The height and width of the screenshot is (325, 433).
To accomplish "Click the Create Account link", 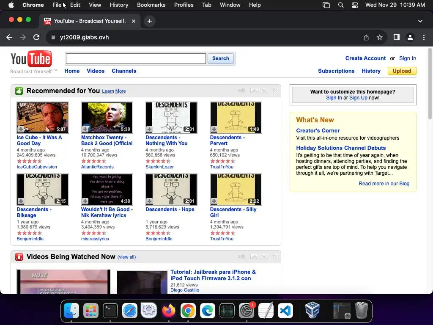I will 365,58.
